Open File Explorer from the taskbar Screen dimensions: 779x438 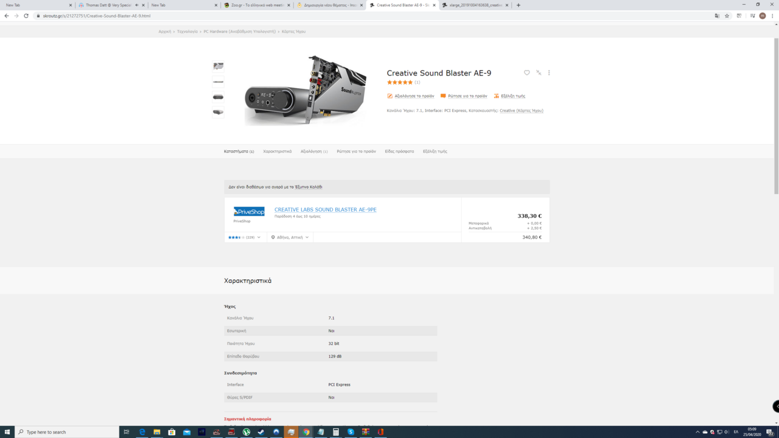(157, 432)
